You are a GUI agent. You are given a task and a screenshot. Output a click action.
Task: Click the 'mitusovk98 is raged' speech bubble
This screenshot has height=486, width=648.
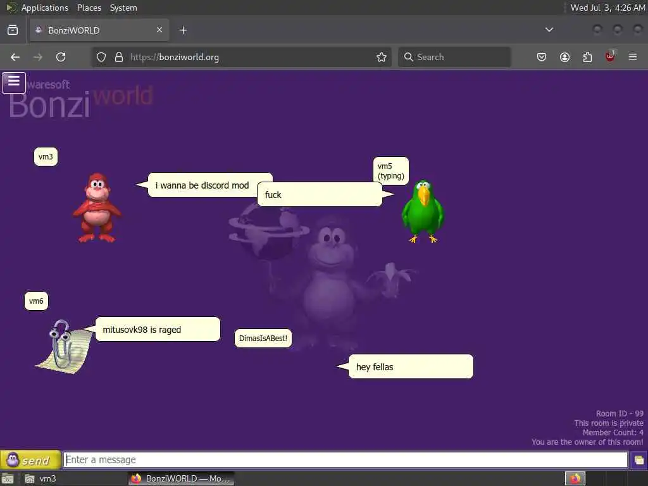click(158, 329)
